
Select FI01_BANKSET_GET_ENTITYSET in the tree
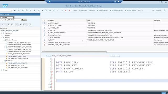18,68
